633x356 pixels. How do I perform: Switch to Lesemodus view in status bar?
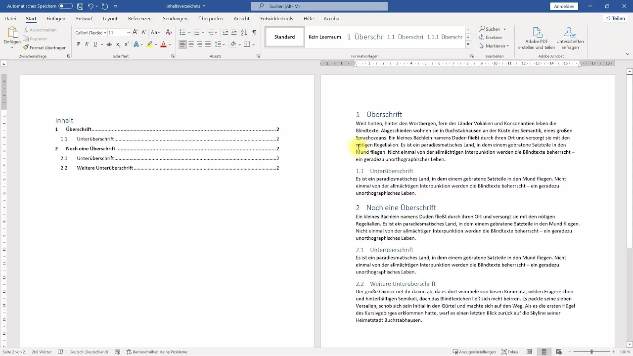click(530, 352)
